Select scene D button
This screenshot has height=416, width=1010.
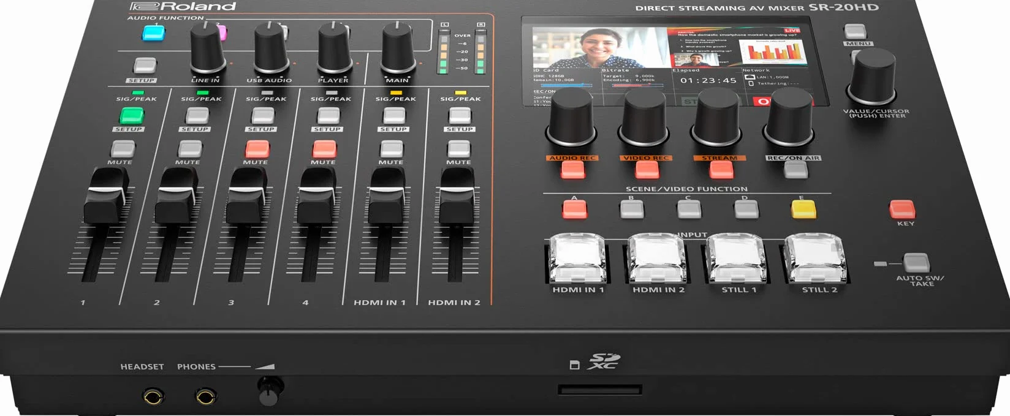click(746, 209)
